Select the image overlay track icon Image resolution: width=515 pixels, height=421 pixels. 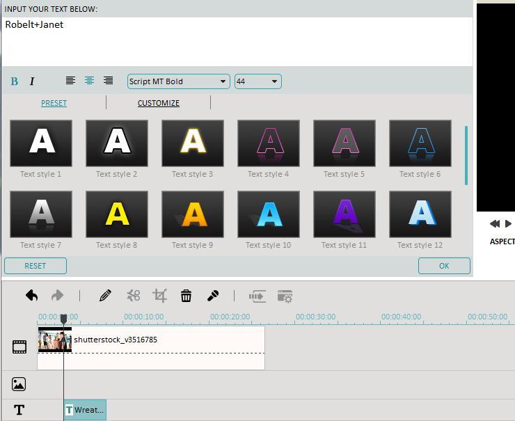(19, 384)
